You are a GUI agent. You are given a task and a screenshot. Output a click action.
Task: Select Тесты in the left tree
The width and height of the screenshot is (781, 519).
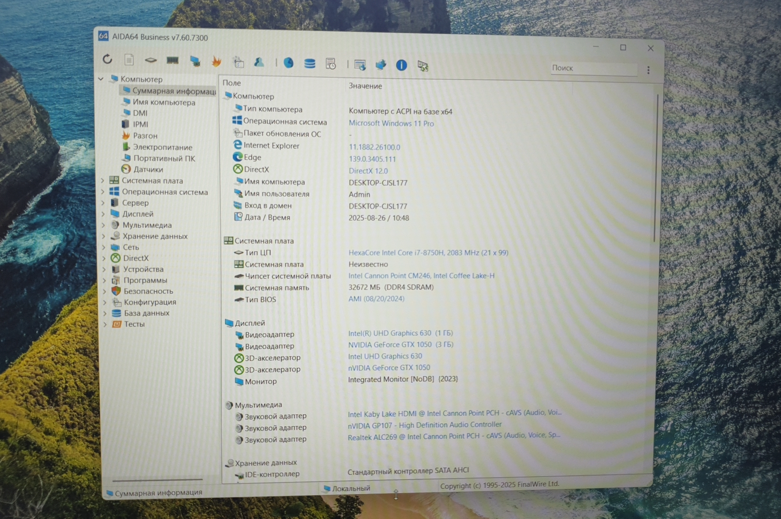coord(128,324)
